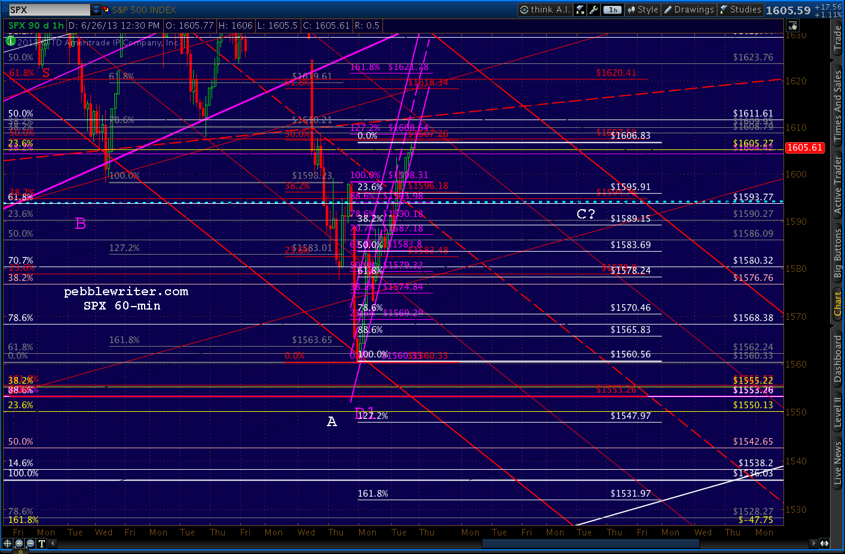Click the crosshair pan icon at bottom left
Screen dimensions: 845x554
(x=7, y=543)
